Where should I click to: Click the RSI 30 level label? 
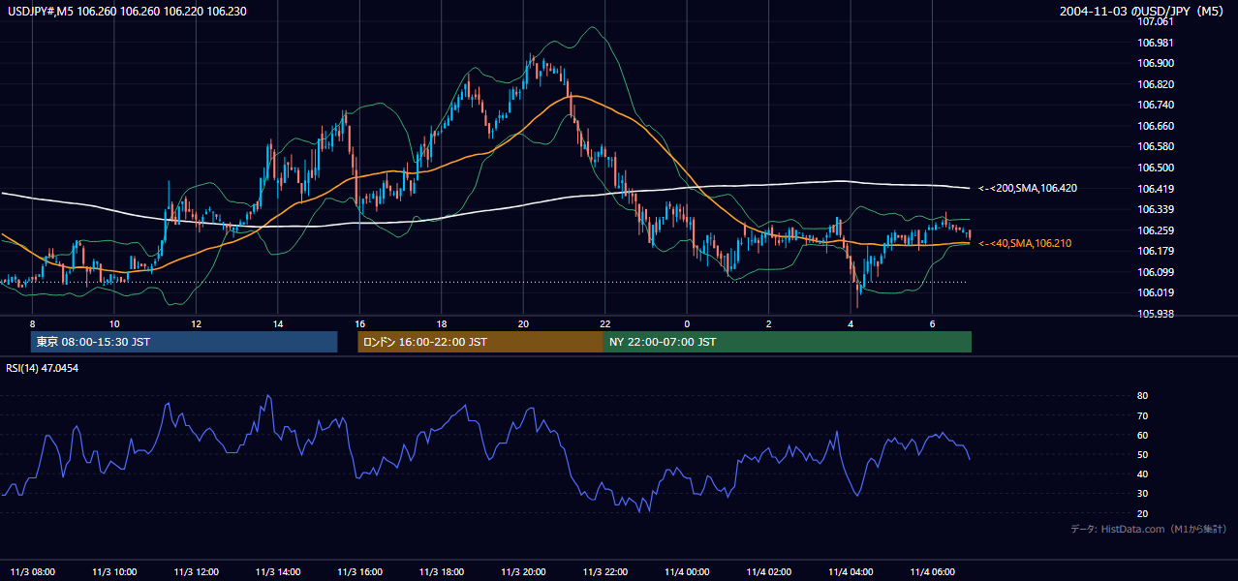[x=1142, y=494]
